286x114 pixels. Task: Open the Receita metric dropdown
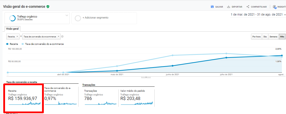click(x=13, y=37)
